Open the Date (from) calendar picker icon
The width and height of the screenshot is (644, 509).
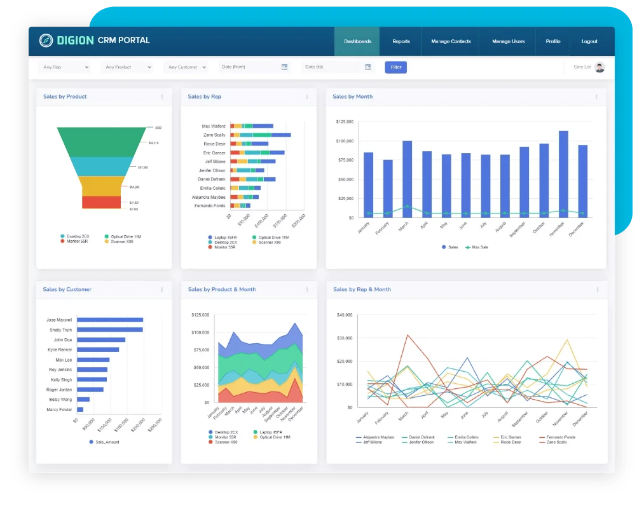[x=285, y=67]
